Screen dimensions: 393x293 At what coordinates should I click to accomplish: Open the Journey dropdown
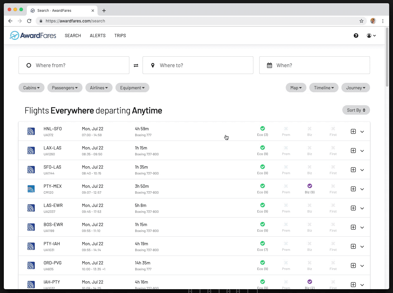pos(356,88)
